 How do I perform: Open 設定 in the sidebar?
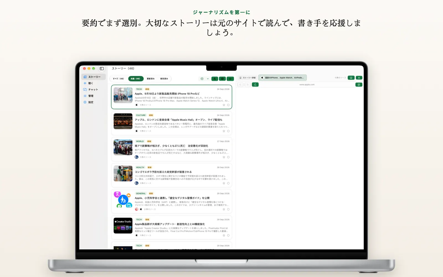[94, 102]
